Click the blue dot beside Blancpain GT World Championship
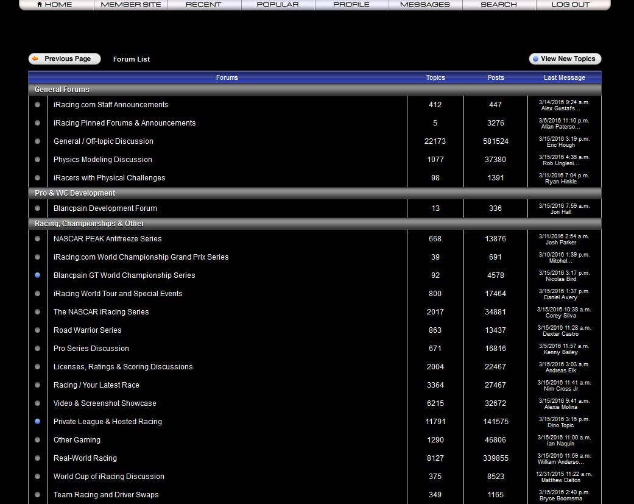This screenshot has height=504, width=634. coord(37,275)
